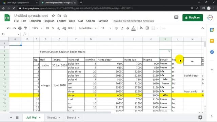Open the Google Sheets home icon
The height and width of the screenshot is (122, 217).
[x=7, y=18]
